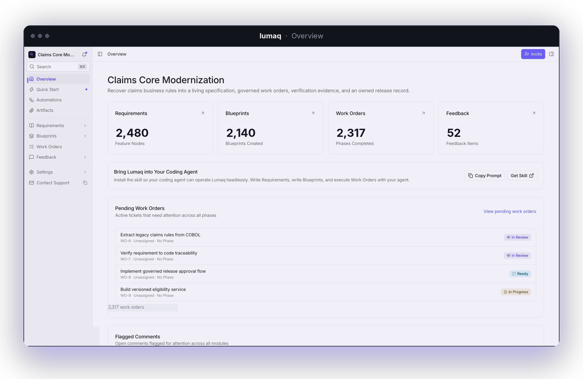Expand the Feedback sidebar section chevron
The height and width of the screenshot is (379, 583).
coord(85,157)
